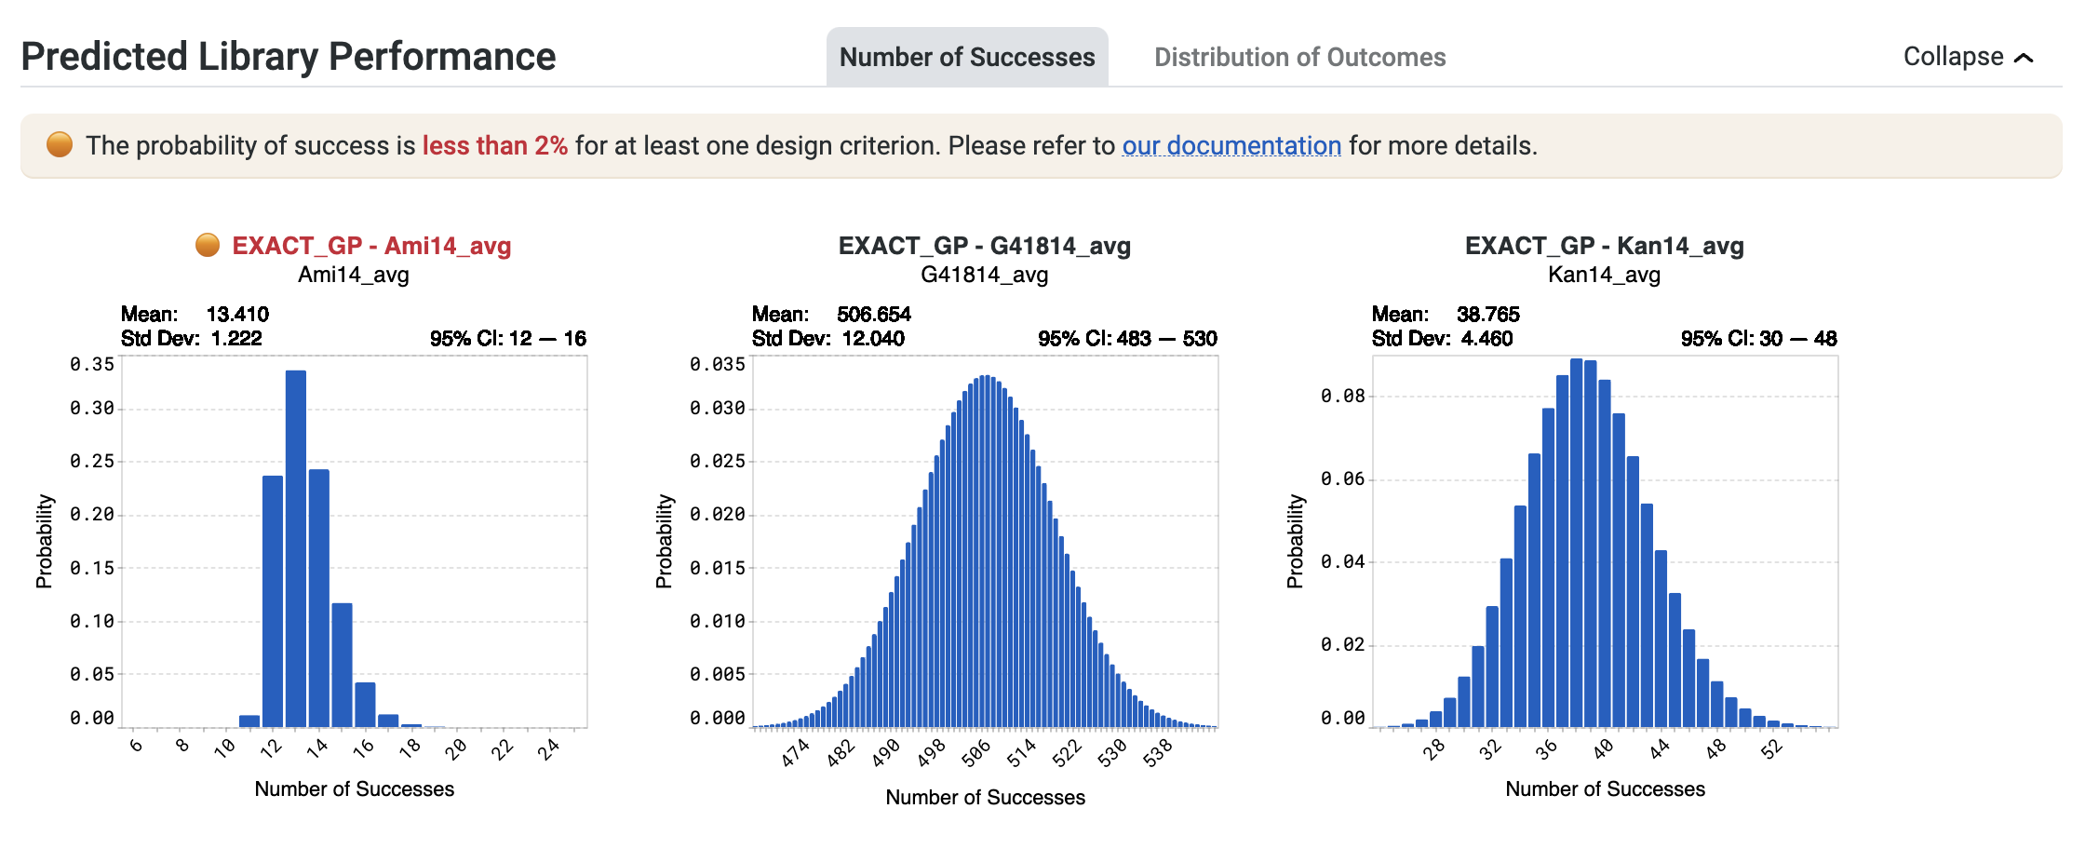Click the 40 tick label on the Kan14_avg x-axis
Screen dimensions: 2085x849
pyautogui.click(x=1603, y=748)
